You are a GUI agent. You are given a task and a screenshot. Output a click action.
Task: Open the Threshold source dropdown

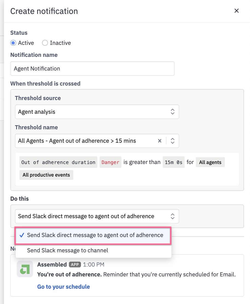[x=97, y=112]
